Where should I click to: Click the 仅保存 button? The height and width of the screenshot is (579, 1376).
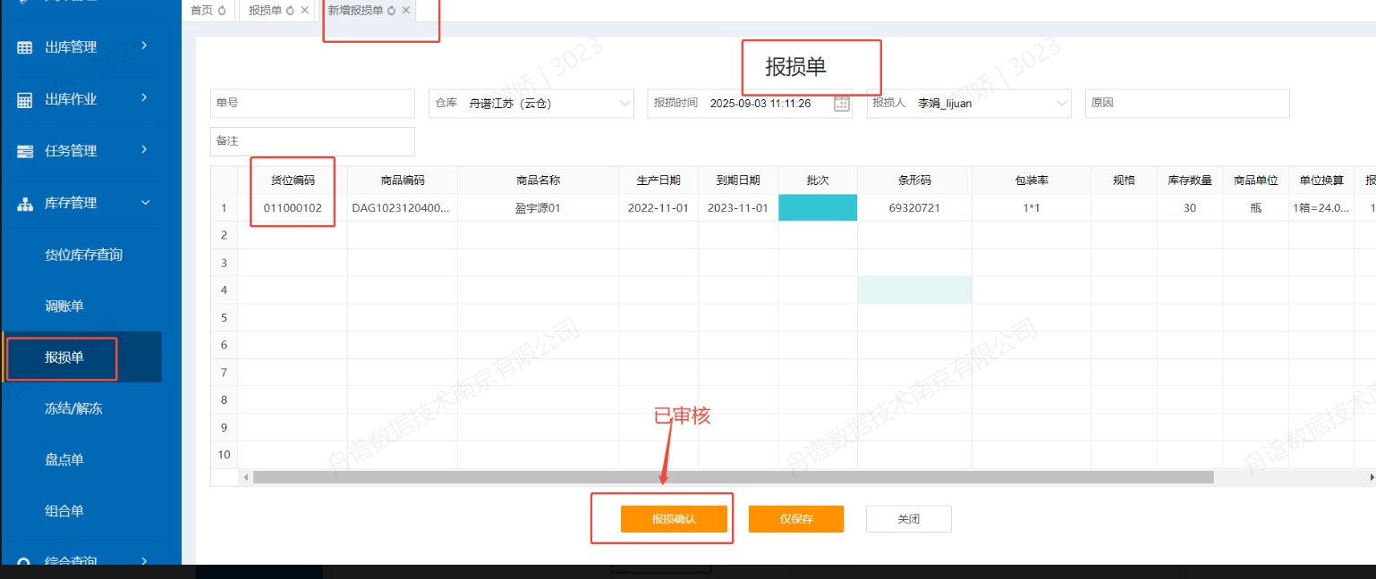tap(795, 519)
